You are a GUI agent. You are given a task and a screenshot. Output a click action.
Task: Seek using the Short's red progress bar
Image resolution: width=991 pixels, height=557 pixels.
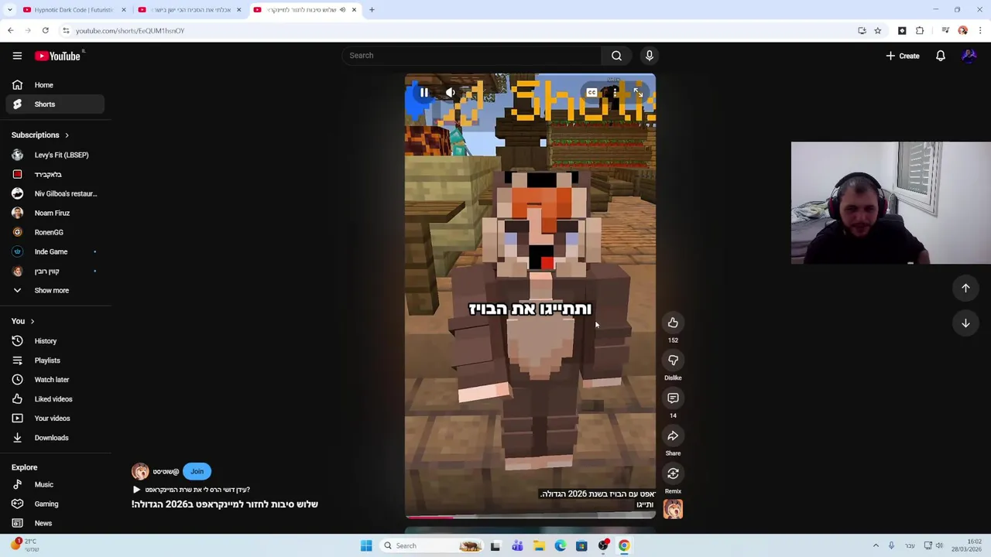click(x=530, y=517)
